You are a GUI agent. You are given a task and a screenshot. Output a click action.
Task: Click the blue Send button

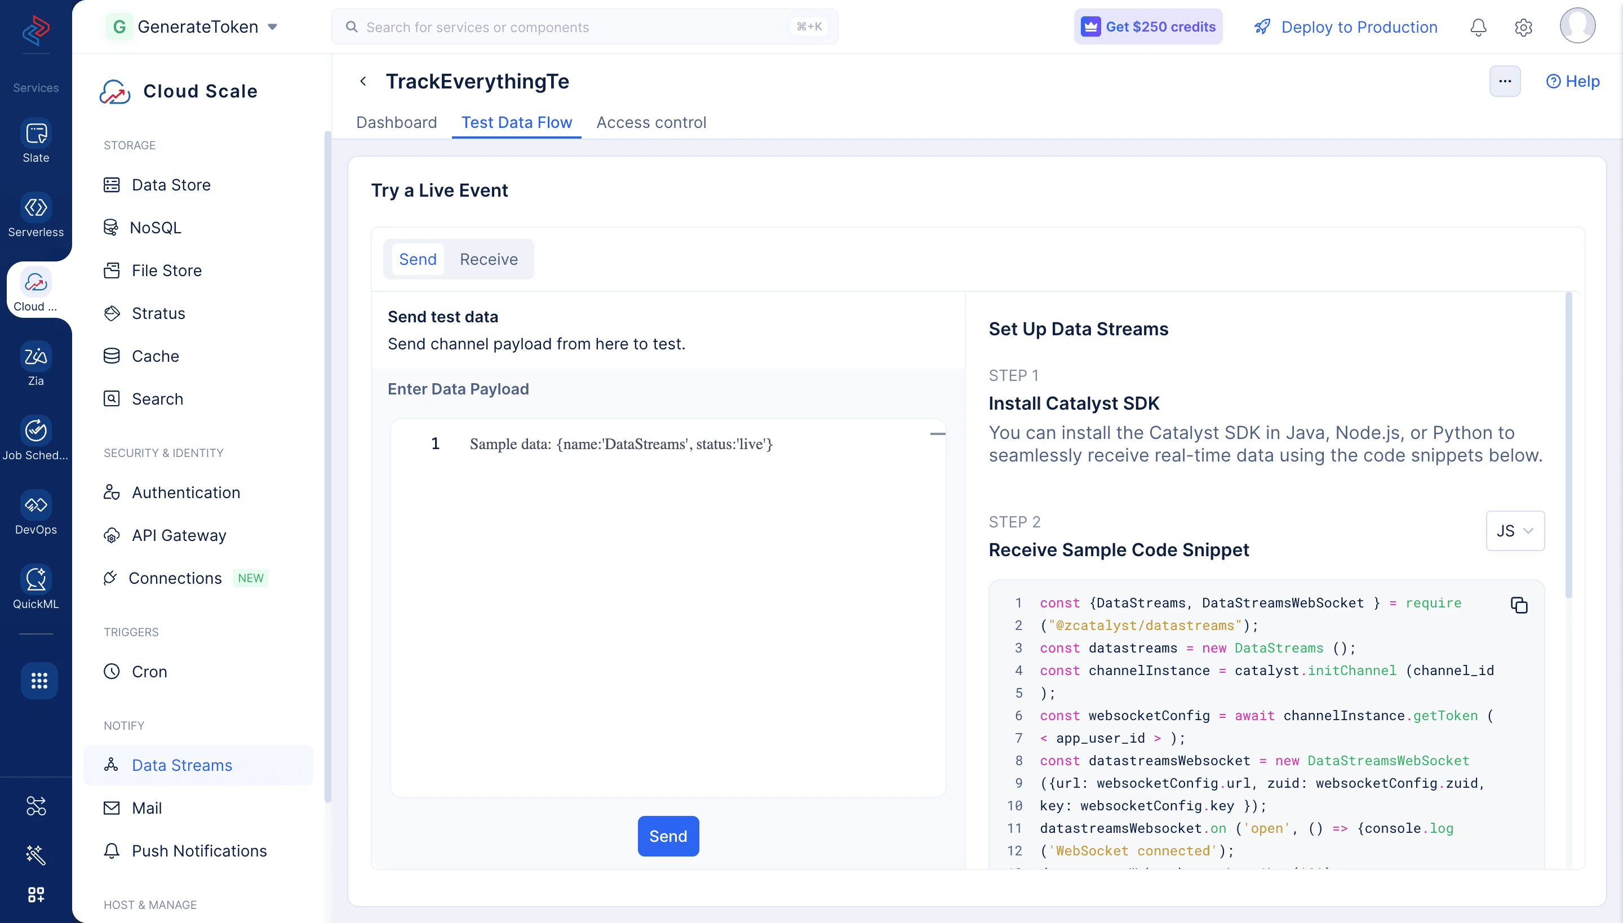[668, 836]
